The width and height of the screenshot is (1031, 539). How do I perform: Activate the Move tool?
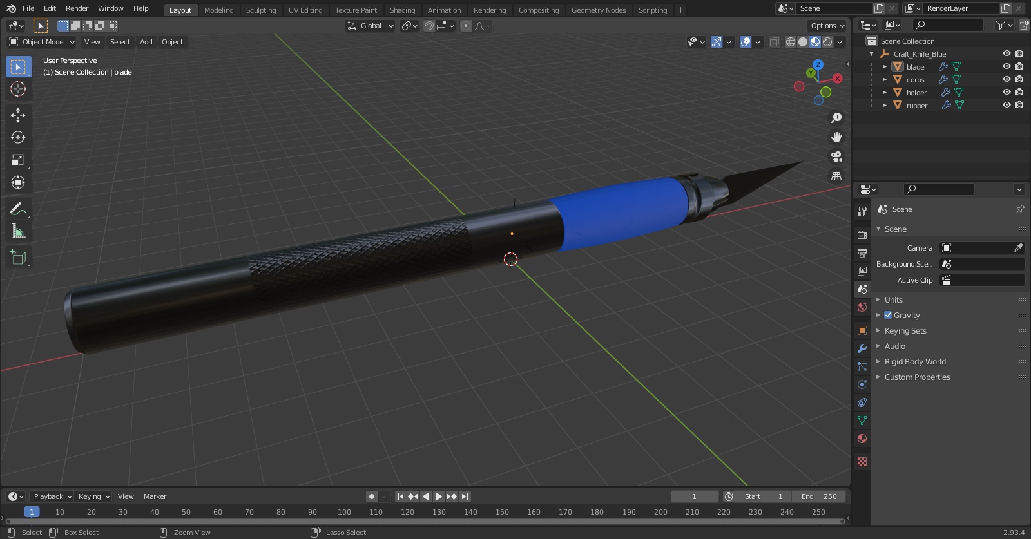[18, 115]
